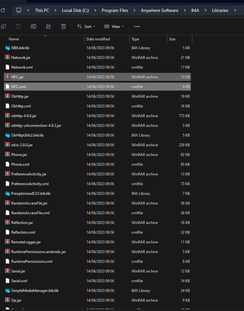
Task: Select the RandomAccessFile.jar file name
Action: [29, 203]
